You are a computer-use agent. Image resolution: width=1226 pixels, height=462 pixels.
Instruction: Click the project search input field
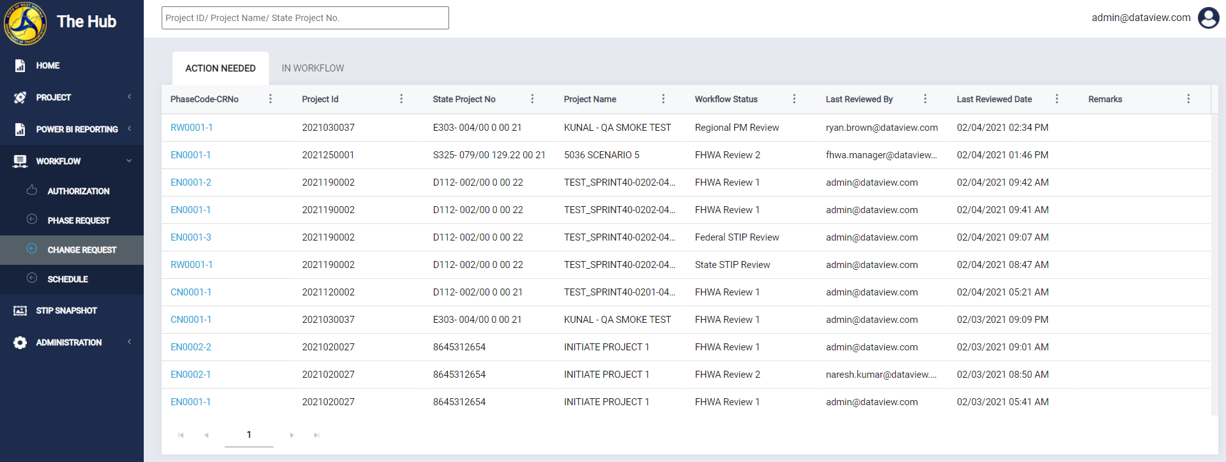(305, 18)
